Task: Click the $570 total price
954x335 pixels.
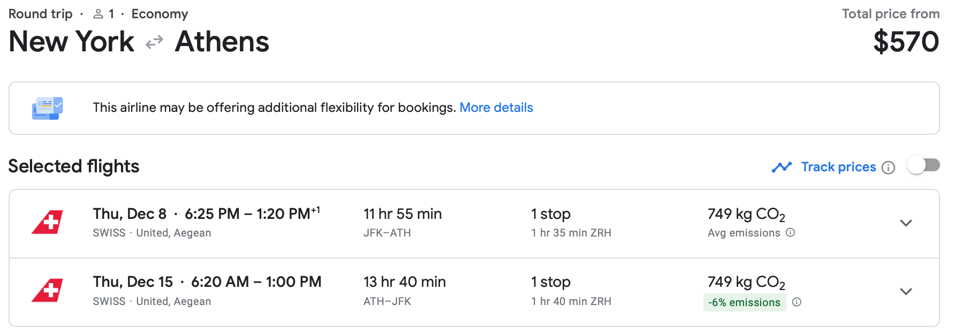Action: 906,42
